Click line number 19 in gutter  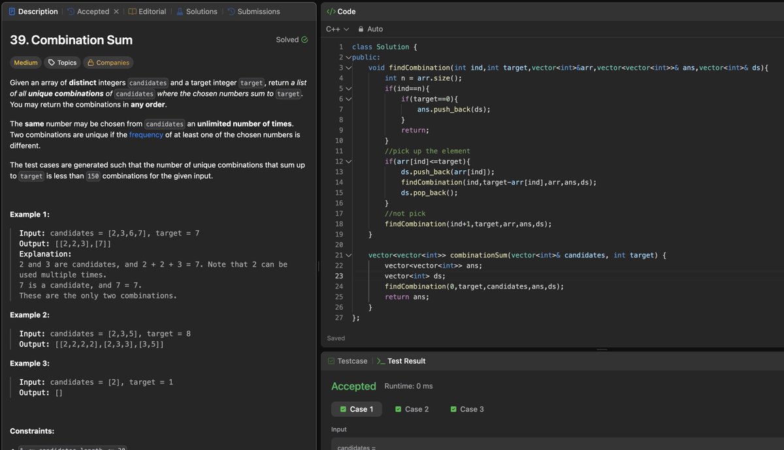pyautogui.click(x=338, y=234)
